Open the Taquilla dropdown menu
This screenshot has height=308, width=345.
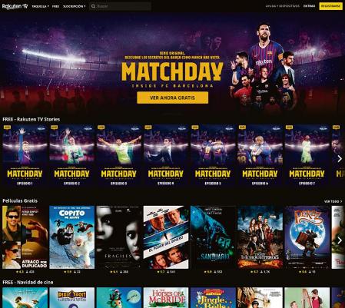coord(40,6)
